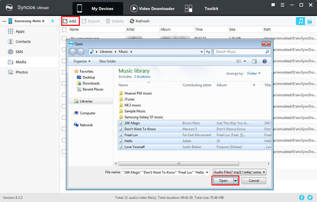
Task: Tick the checkbox for It's consuming me row
Action: [64, 38]
